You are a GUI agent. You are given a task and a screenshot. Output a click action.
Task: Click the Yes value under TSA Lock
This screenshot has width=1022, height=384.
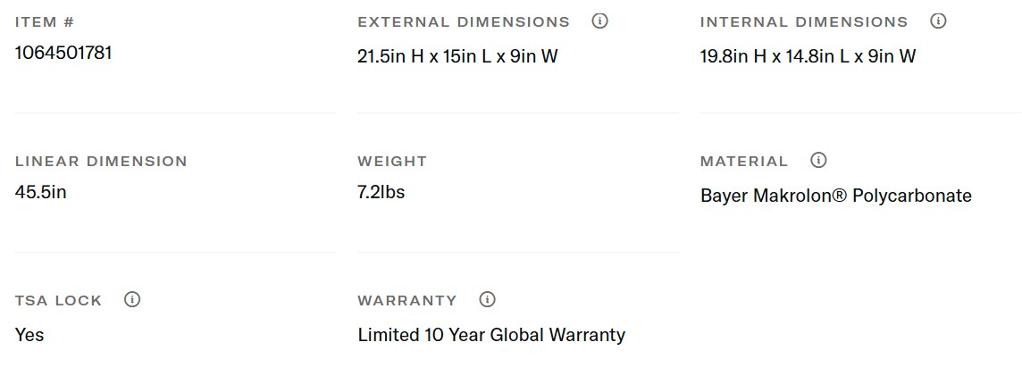29,336
